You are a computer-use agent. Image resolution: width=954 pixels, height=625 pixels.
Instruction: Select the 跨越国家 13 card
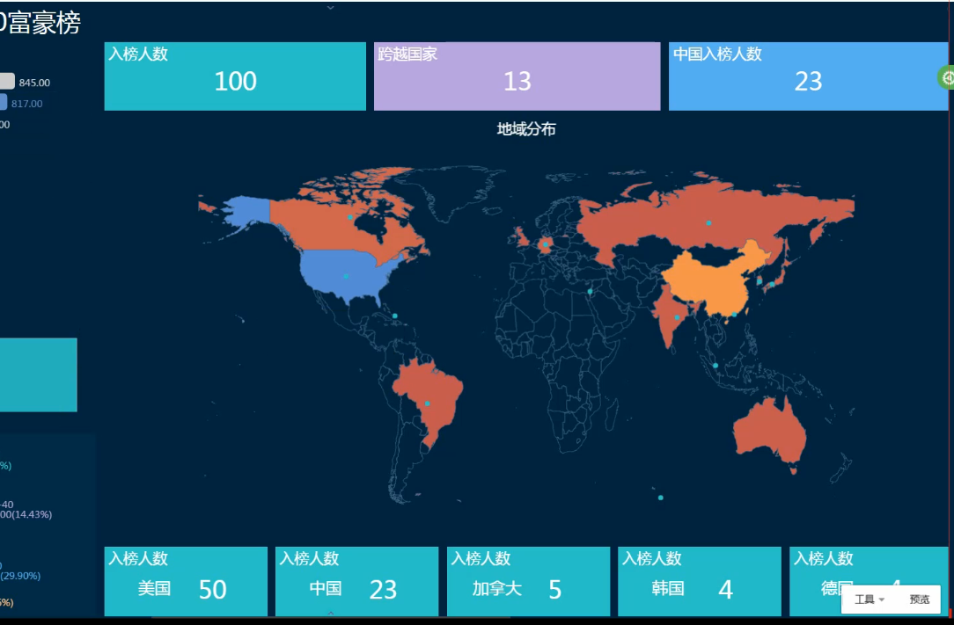pos(517,76)
